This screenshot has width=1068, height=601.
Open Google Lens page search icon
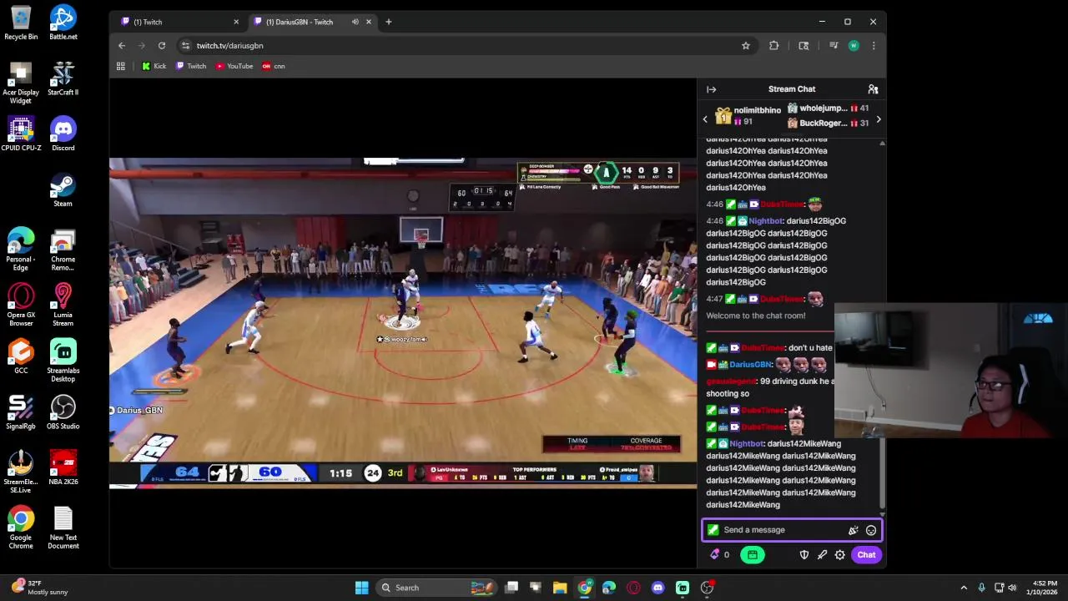(804, 46)
